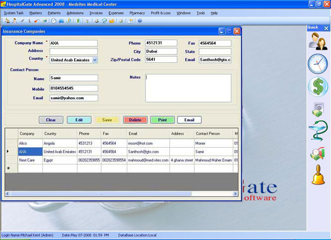Click the Edit button

79,120
